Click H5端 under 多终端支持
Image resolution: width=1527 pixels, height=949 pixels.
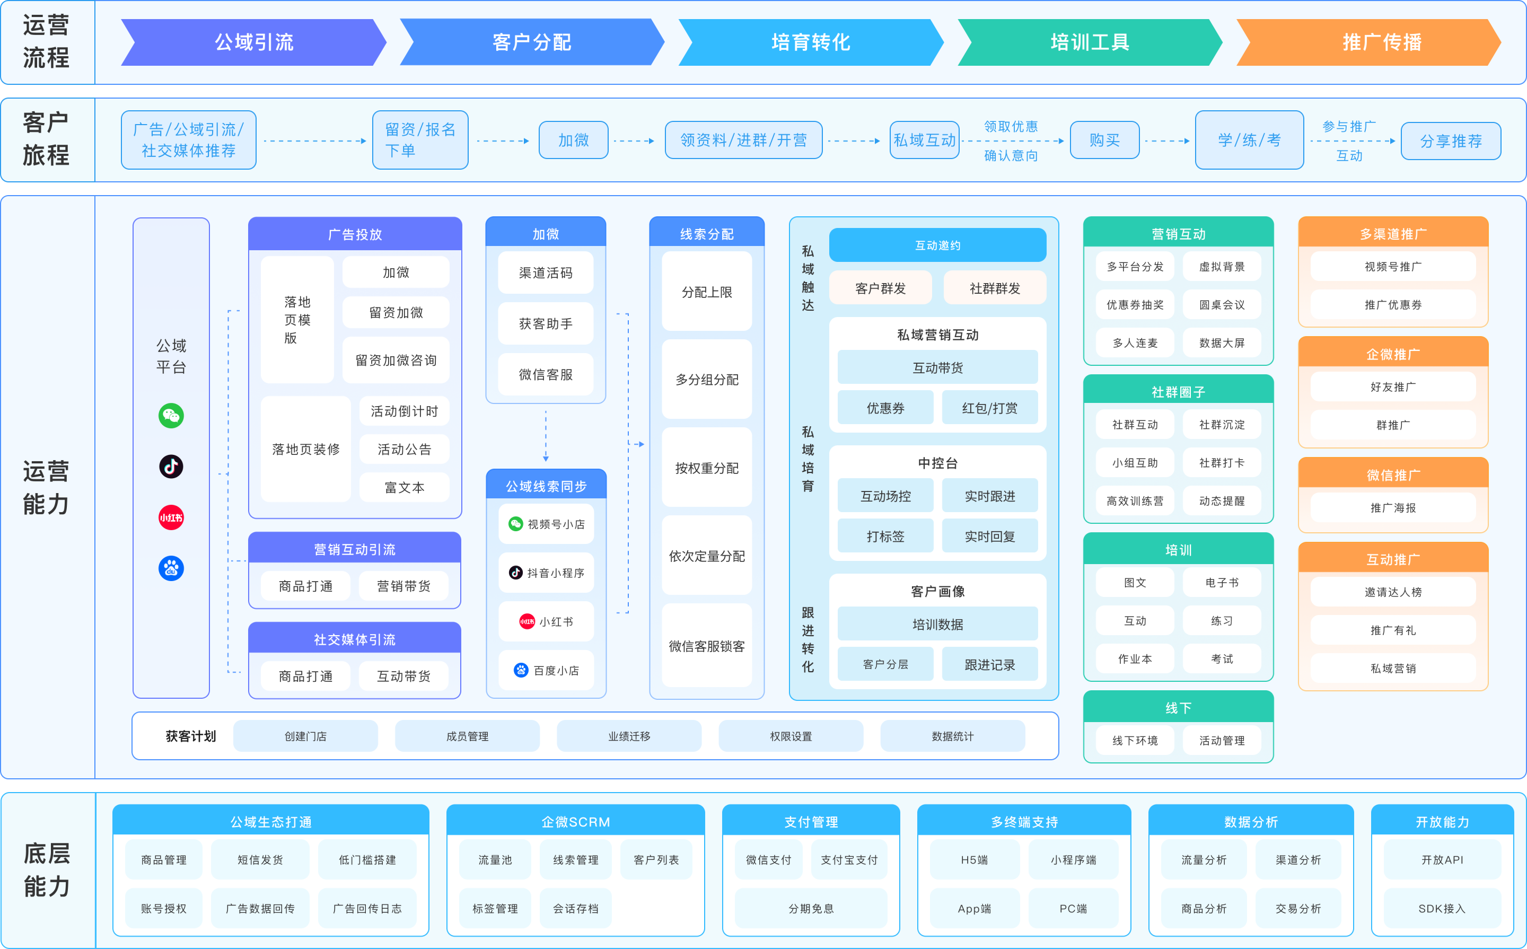[x=974, y=859]
